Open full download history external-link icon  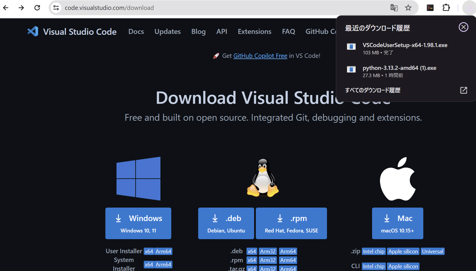click(x=463, y=90)
